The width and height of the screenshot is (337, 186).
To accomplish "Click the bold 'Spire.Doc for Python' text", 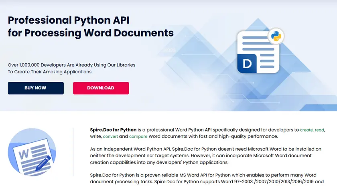I will (x=113, y=130).
